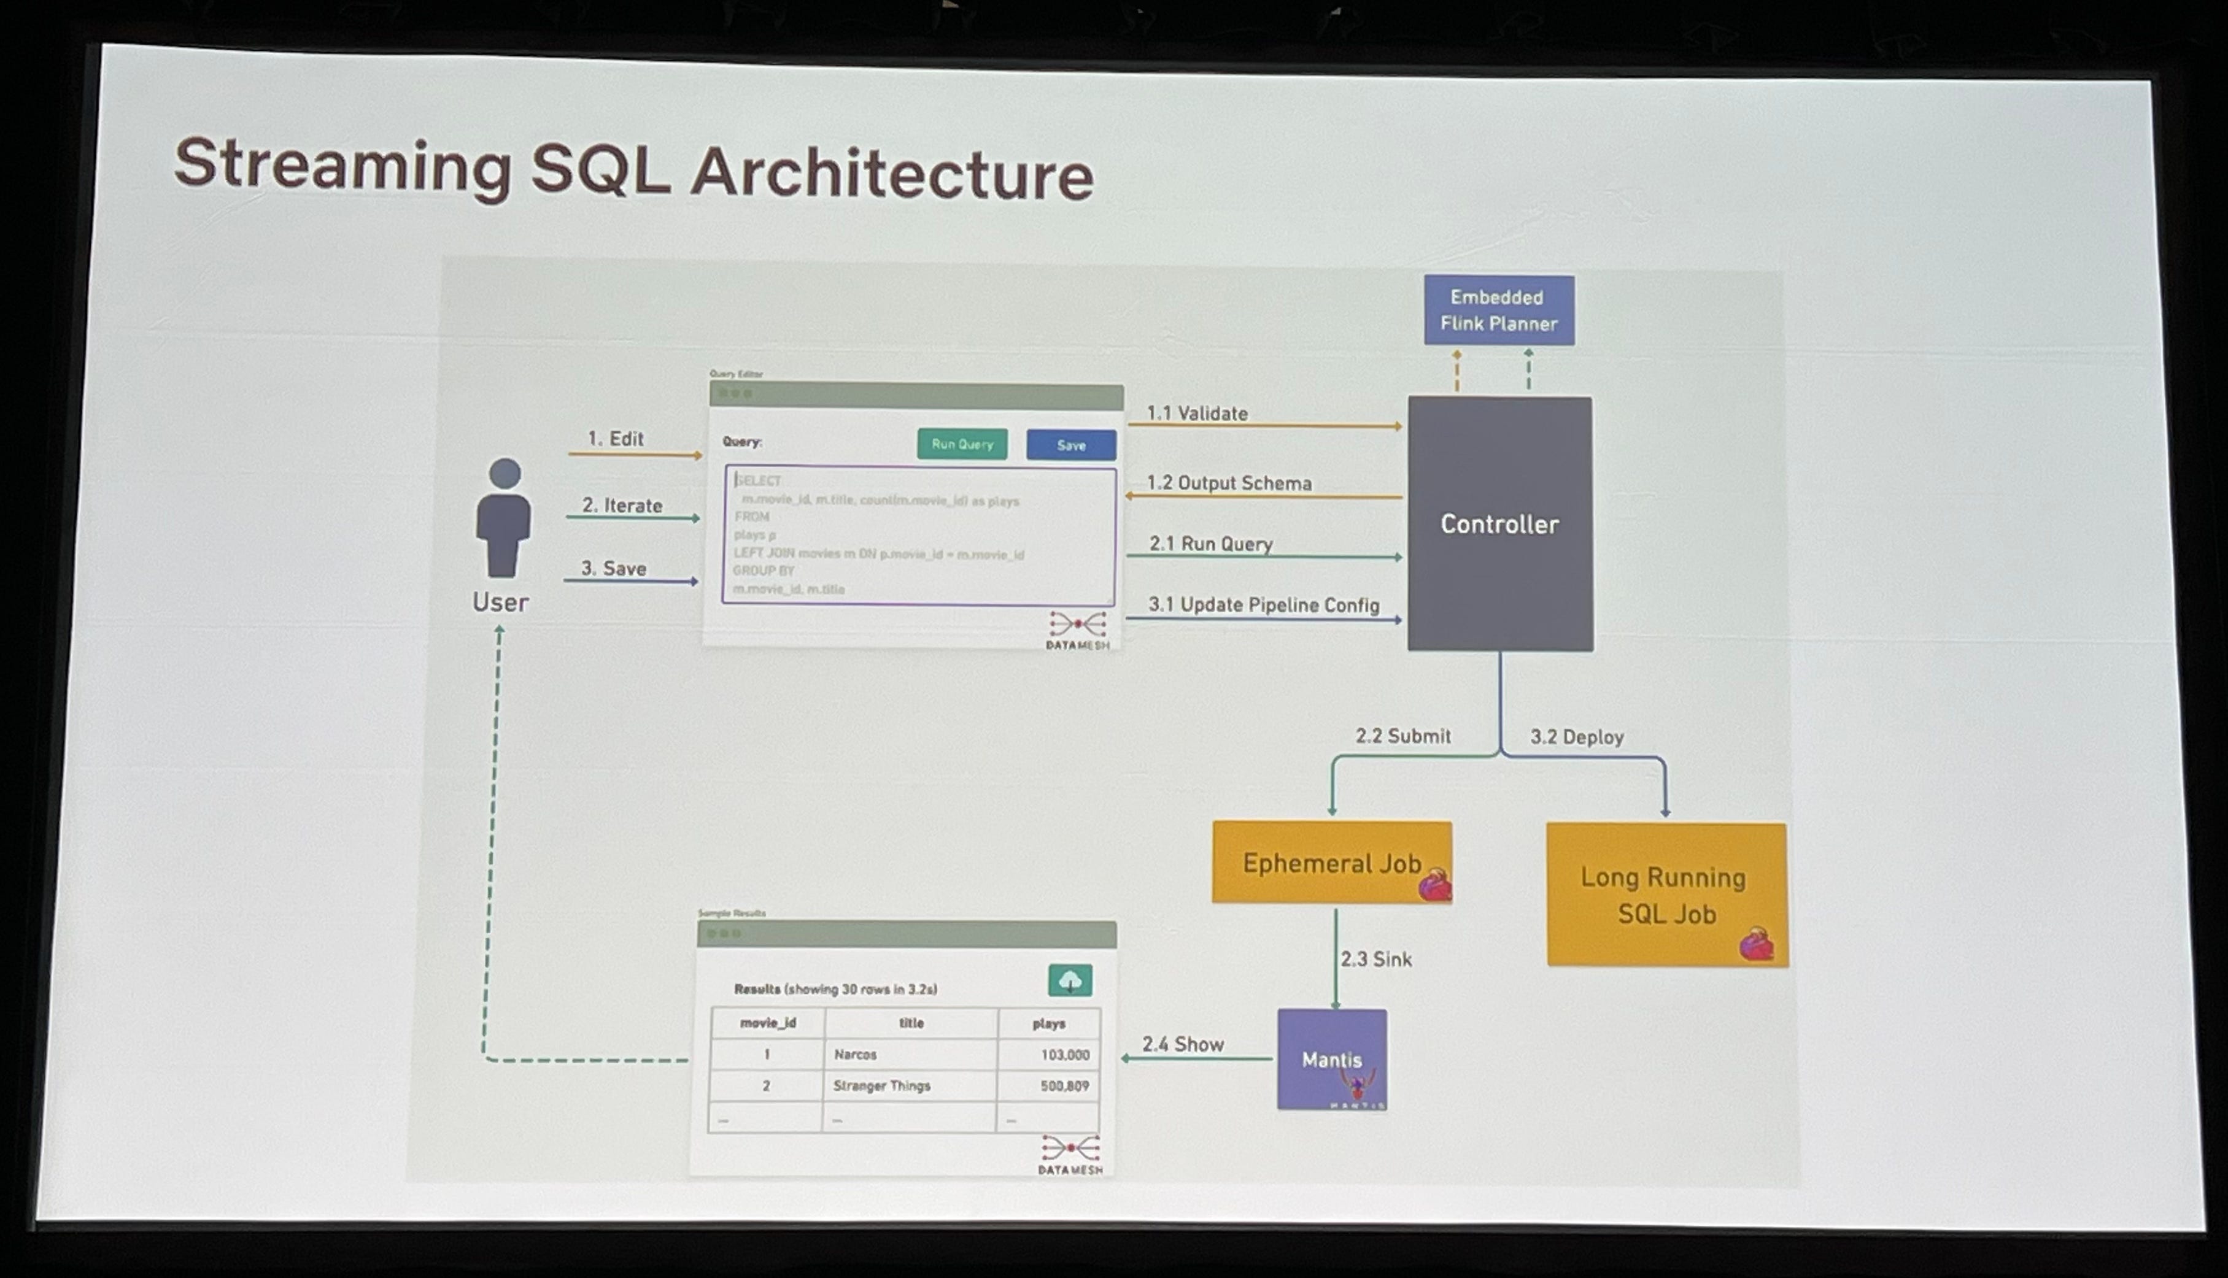Viewport: 2228px width, 1278px height.
Task: Click inside the SQL query text area
Action: [918, 536]
